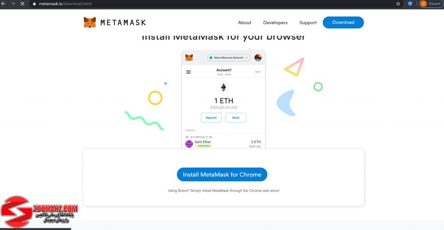The image size is (444, 230).
Task: Click the Deposit button in preview
Action: (211, 118)
